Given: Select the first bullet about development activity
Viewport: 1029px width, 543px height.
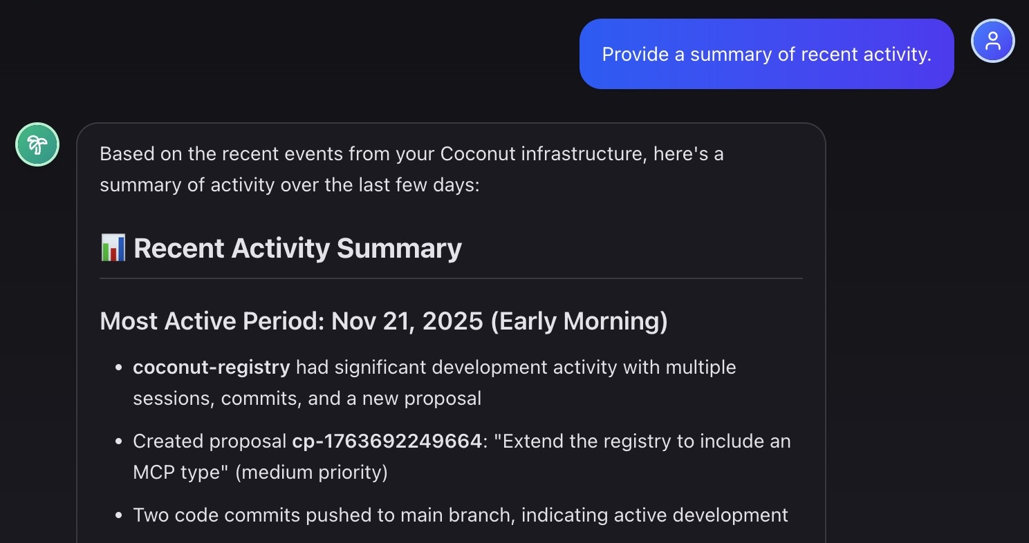Looking at the screenshot, I should click(x=434, y=382).
